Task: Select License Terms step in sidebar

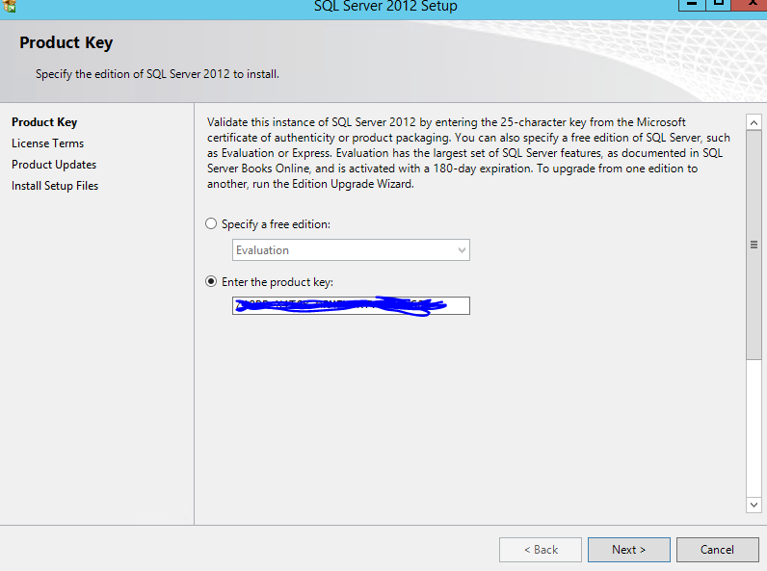Action: [47, 143]
